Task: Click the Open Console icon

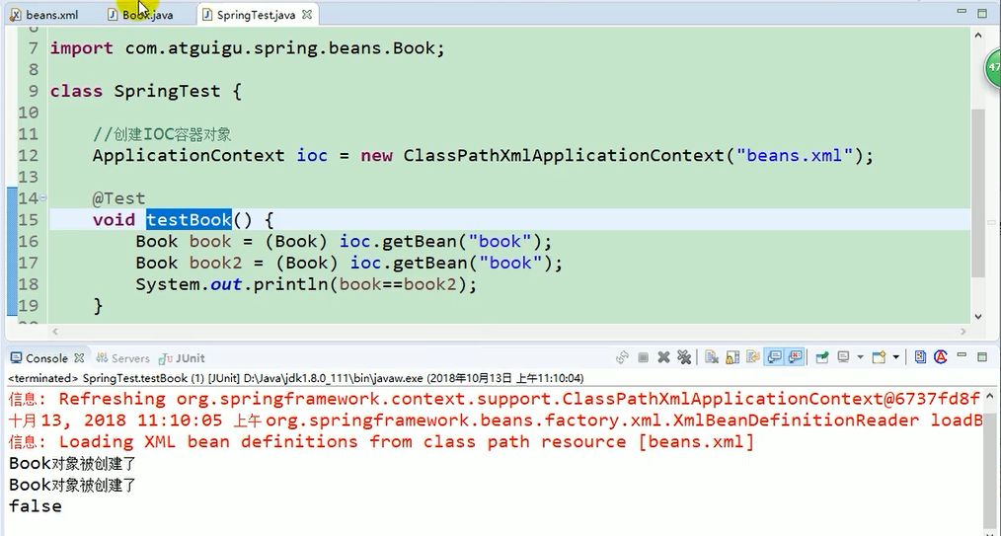Action: pyautogui.click(x=879, y=357)
